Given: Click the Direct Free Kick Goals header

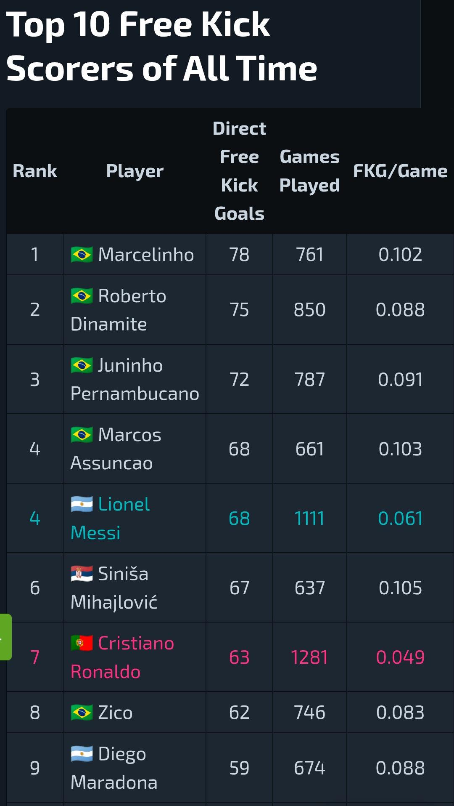Looking at the screenshot, I should [x=239, y=171].
